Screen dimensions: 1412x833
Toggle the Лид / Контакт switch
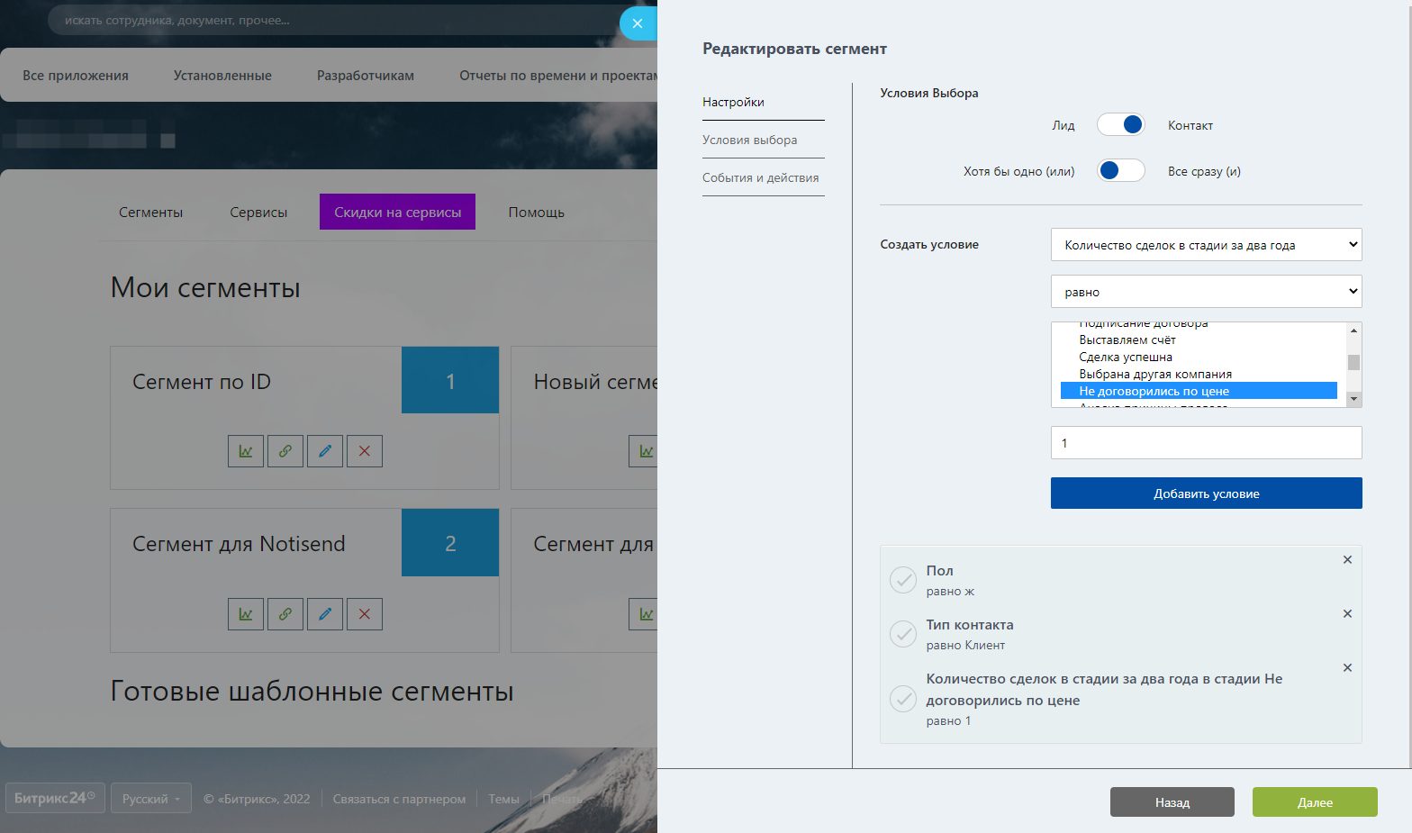[x=1120, y=124]
